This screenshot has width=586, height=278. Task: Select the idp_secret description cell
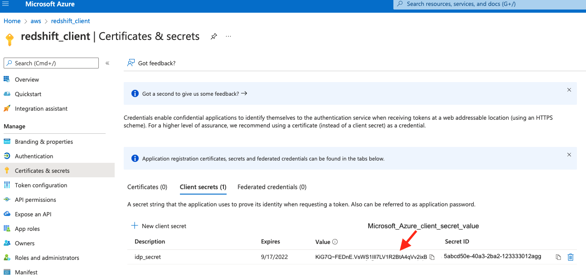[x=148, y=257]
